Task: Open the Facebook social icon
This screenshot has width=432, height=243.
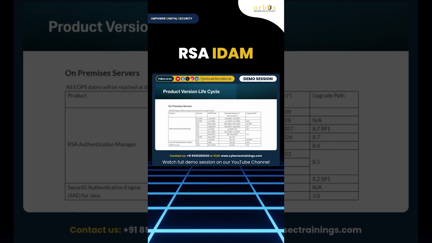Action: point(183,79)
